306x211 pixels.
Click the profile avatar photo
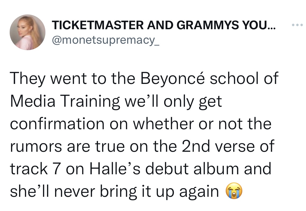[x=28, y=32]
